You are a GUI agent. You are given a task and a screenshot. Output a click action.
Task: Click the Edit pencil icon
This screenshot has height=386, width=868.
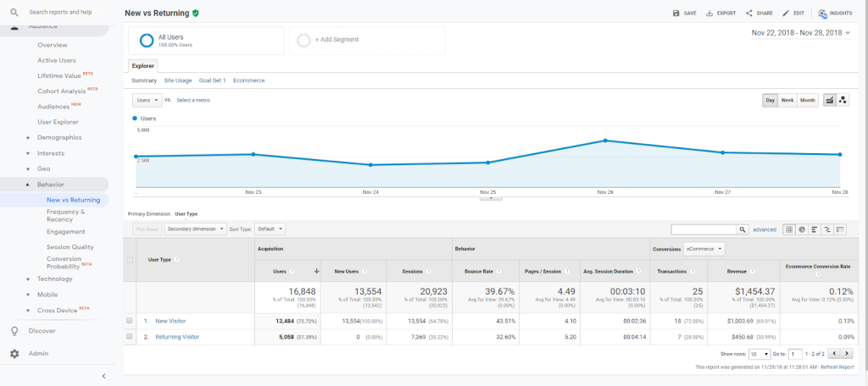[x=787, y=14]
